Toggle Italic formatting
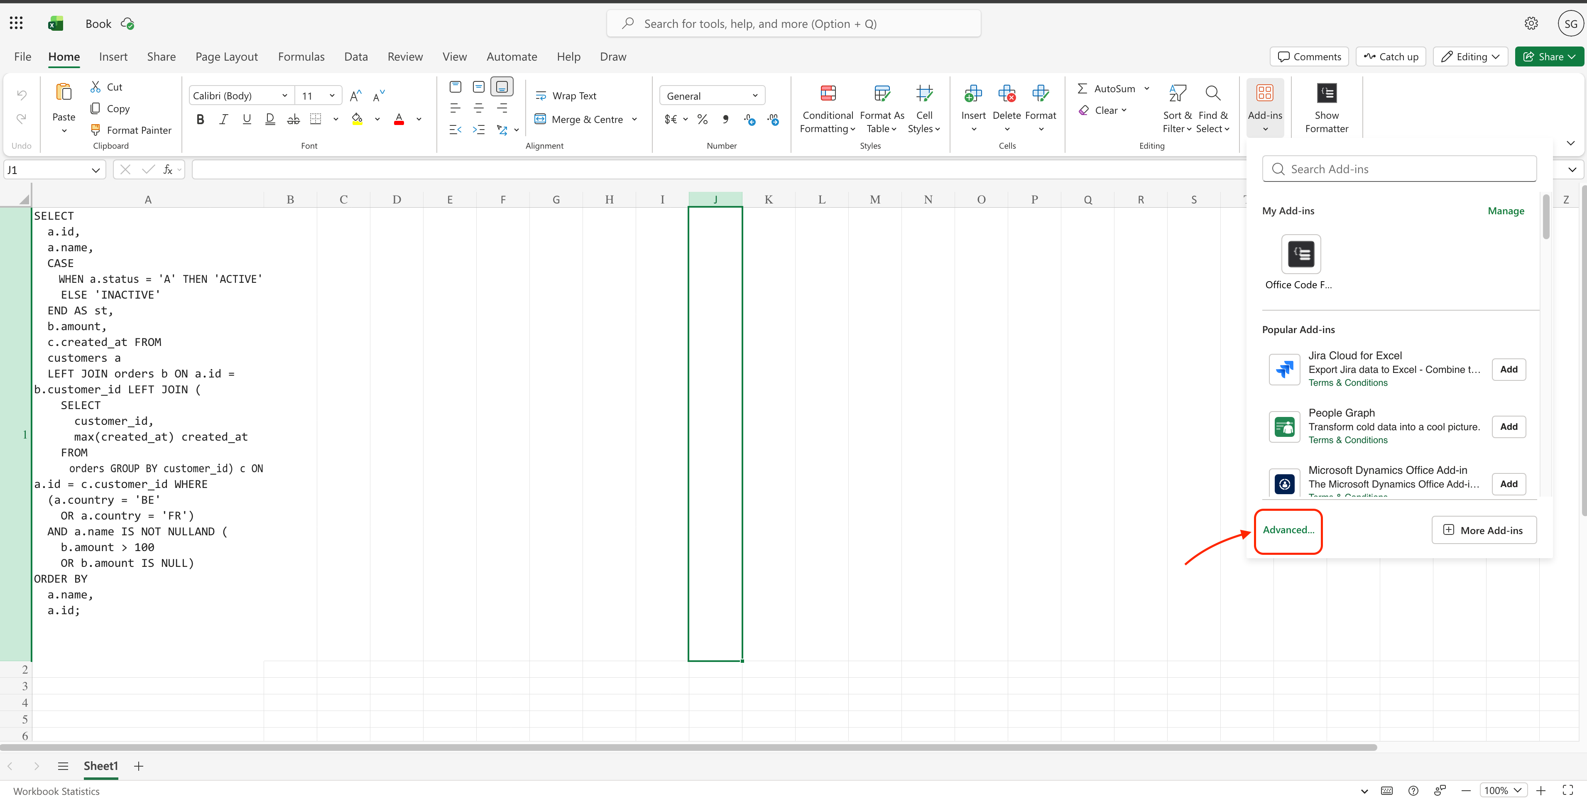This screenshot has height=799, width=1587. coord(224,119)
